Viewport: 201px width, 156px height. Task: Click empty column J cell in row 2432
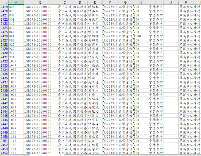pyautogui.click(x=171, y=61)
